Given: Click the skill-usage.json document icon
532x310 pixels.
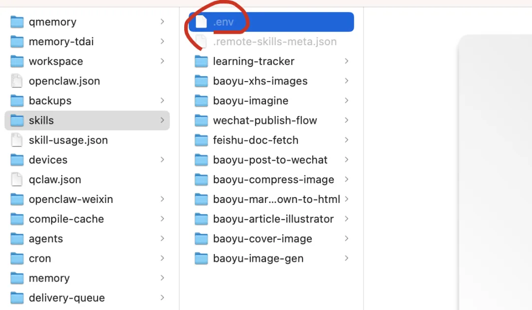Looking at the screenshot, I should 17,140.
